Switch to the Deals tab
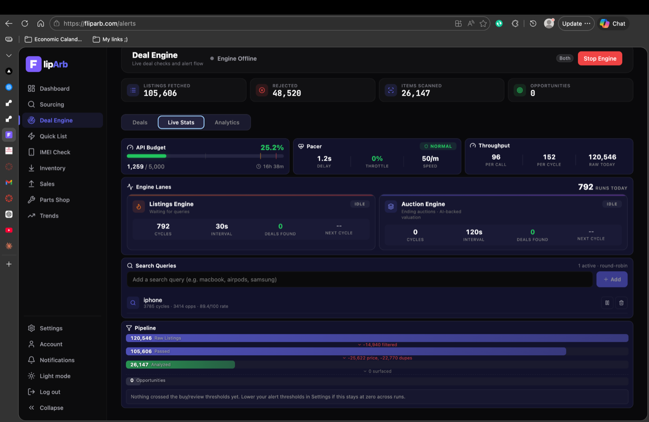The width and height of the screenshot is (649, 422). tap(140, 122)
